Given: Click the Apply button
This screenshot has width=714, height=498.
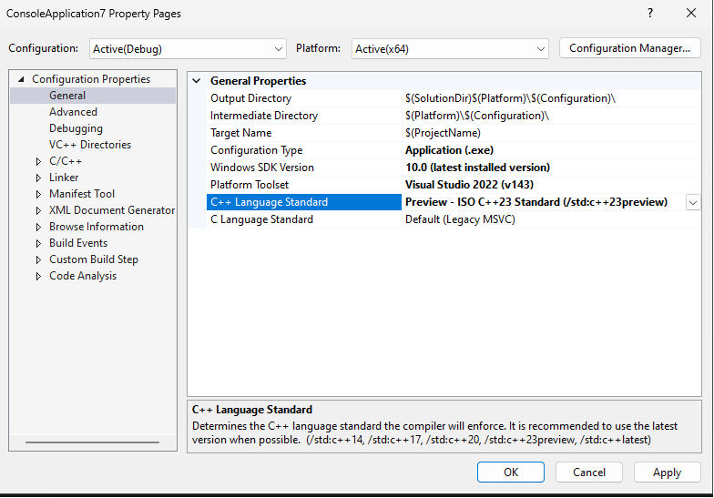Looking at the screenshot, I should (x=667, y=472).
